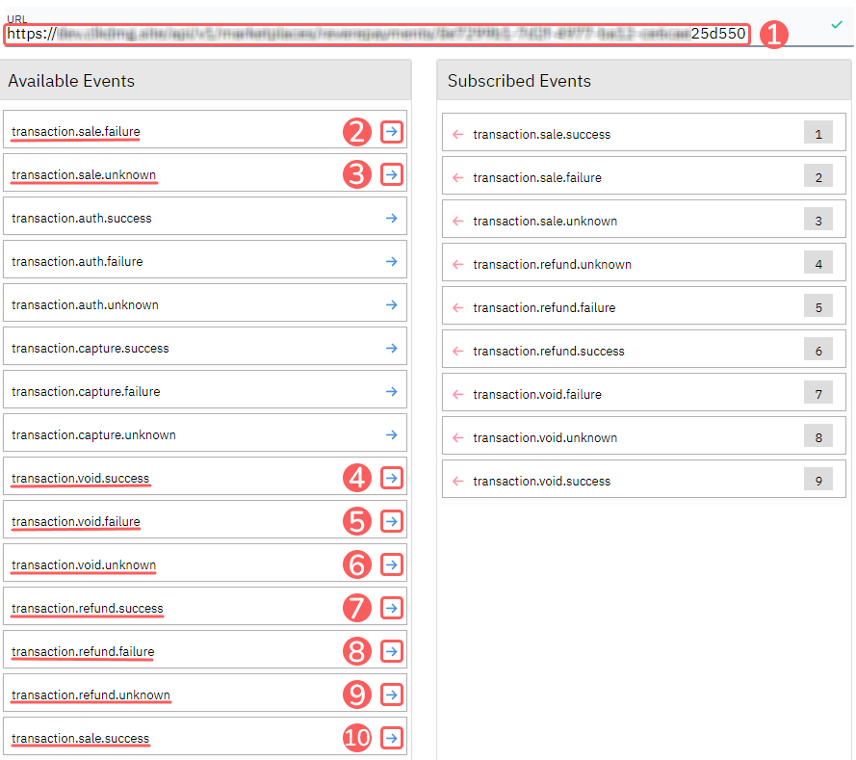856x760 pixels.
Task: Add transaction.sale.failure using its right arrow
Action: [391, 131]
